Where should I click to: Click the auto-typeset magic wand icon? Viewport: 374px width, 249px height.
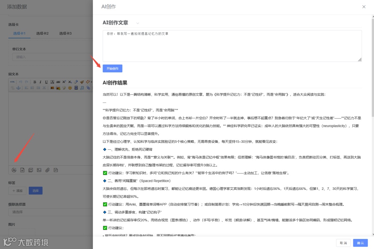[88, 82]
